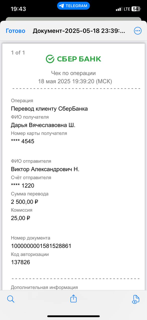Screen dimensions: 147x320
Task: Tap the transfer amount 2 500,00 ₽
Action: tap(24, 201)
